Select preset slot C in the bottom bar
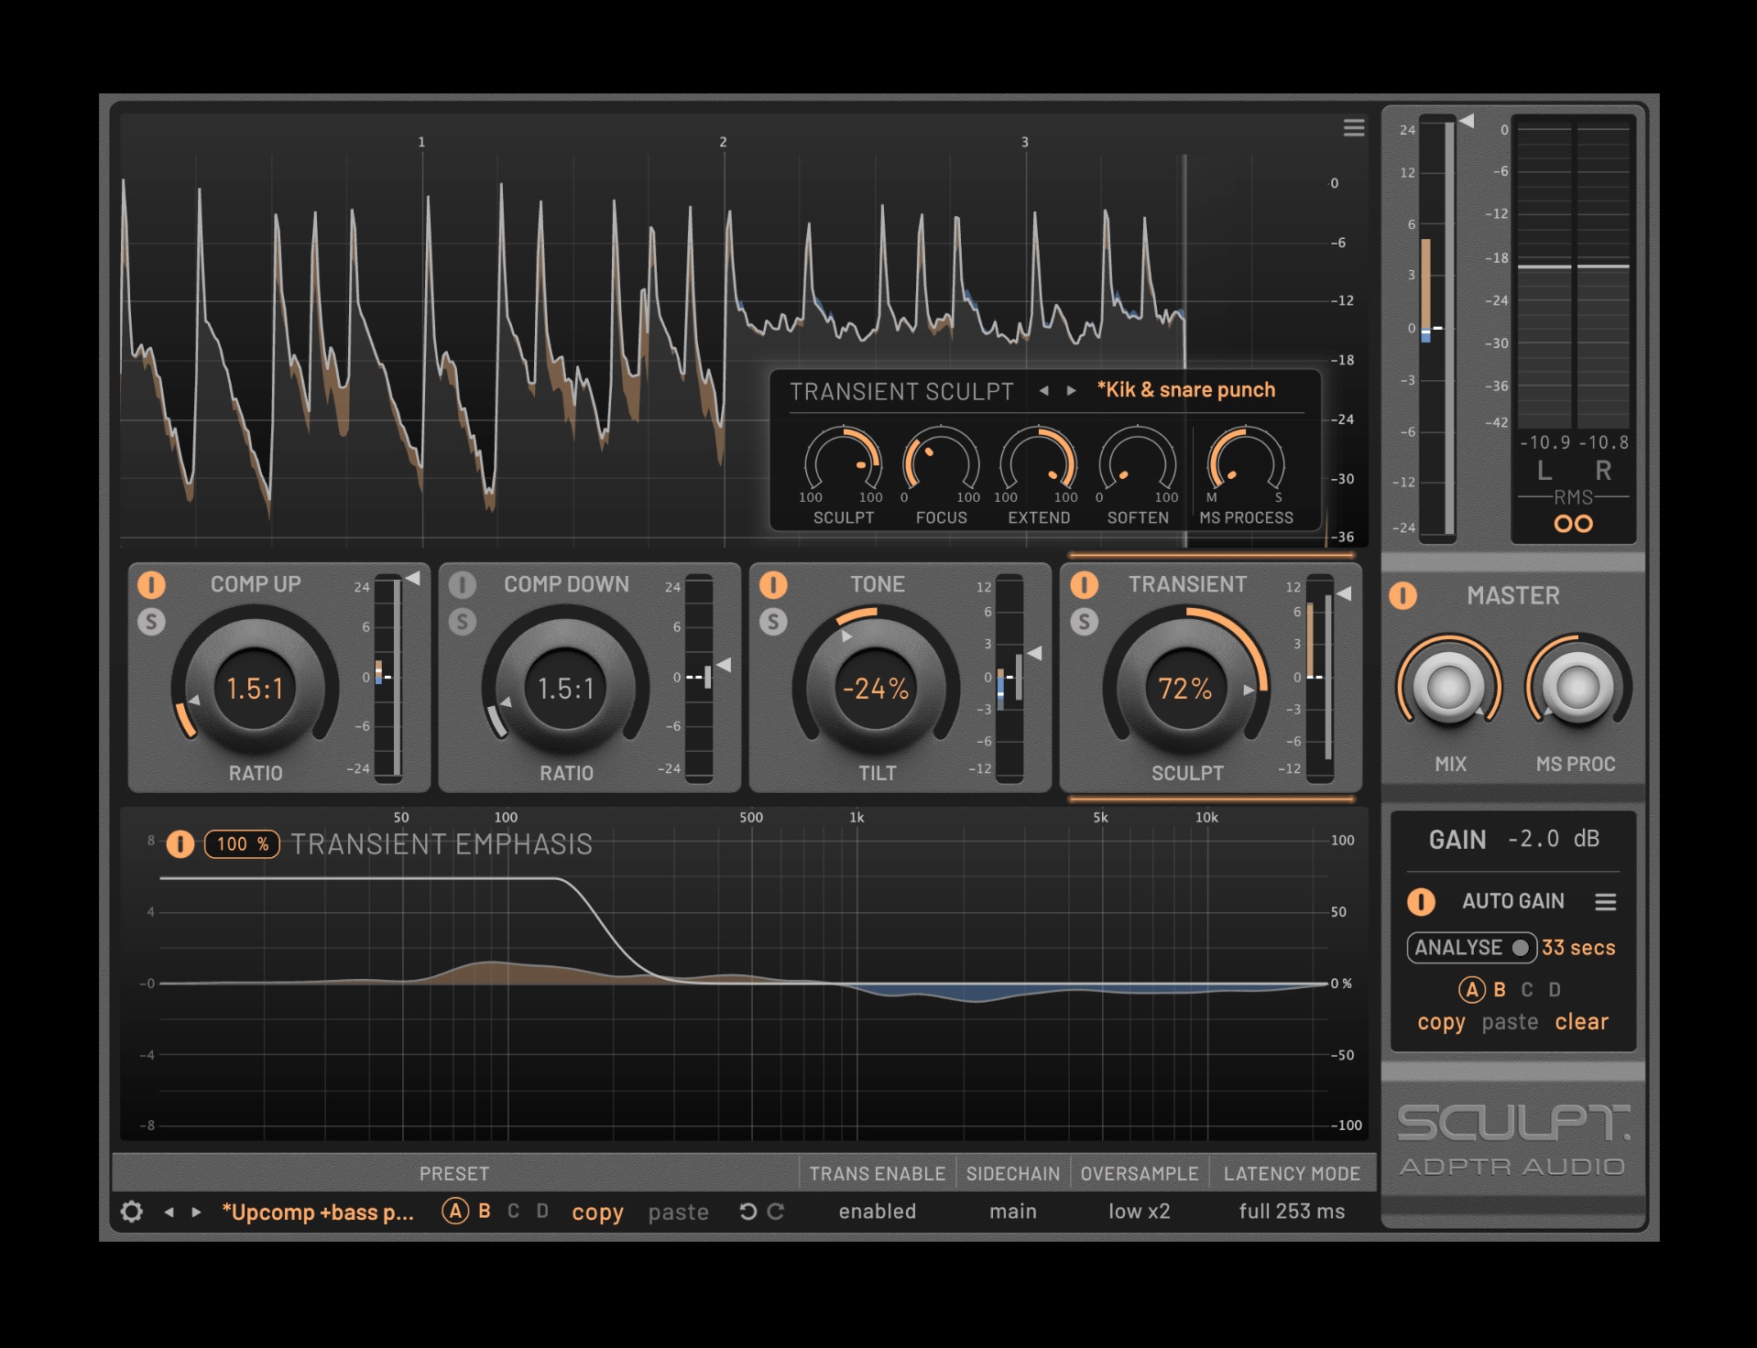1757x1348 pixels. click(513, 1211)
